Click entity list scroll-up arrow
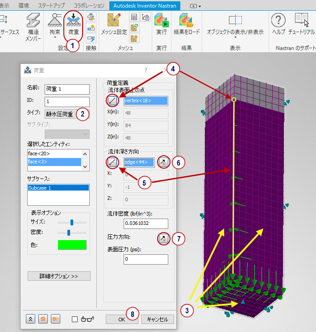This screenshot has height=332, width=316. [85, 154]
